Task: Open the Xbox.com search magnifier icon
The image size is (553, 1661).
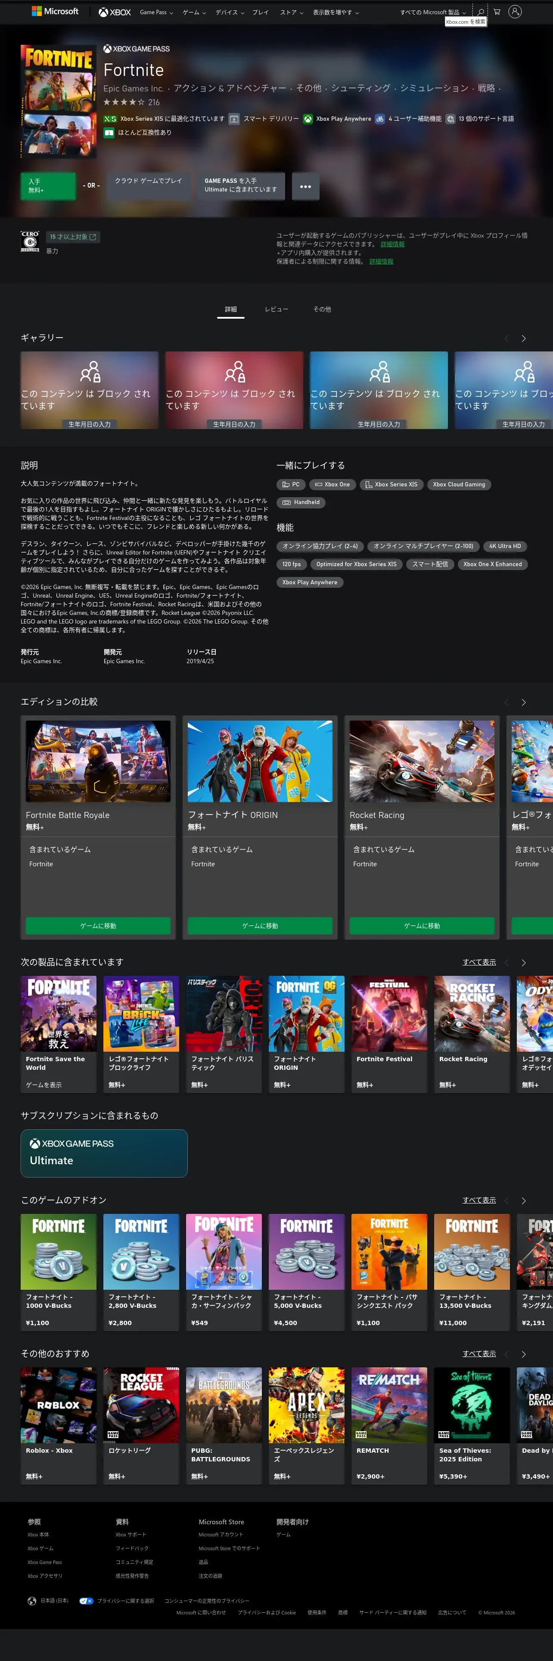Action: [x=480, y=12]
